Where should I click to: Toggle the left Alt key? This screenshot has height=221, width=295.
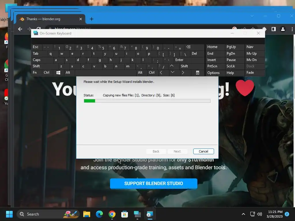coord(69,73)
